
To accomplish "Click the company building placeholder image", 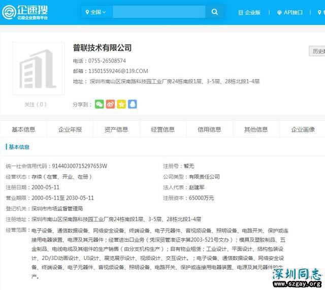I will pos(39,69).
